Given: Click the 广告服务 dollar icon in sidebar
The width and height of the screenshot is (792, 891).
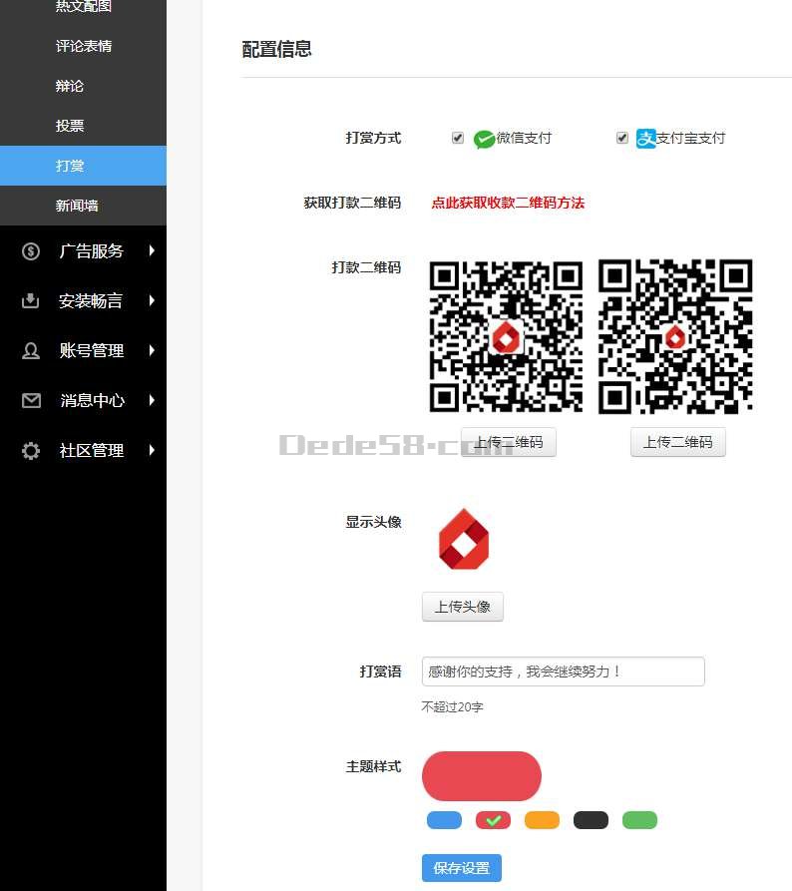Looking at the screenshot, I should coord(31,251).
